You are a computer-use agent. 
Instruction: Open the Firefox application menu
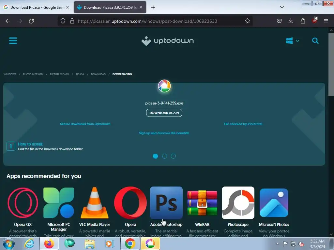(x=326, y=21)
